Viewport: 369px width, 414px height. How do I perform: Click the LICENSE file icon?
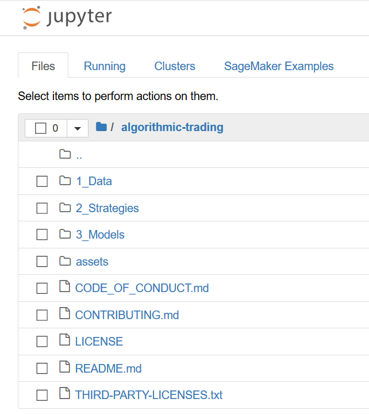tap(64, 341)
